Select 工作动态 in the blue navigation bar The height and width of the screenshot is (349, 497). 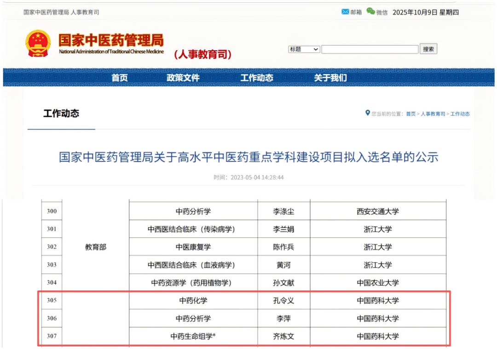tap(257, 78)
